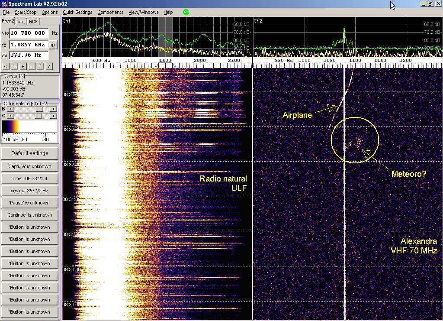Switch to the RDF tab
Screen dimensions: 443x321
33,21
